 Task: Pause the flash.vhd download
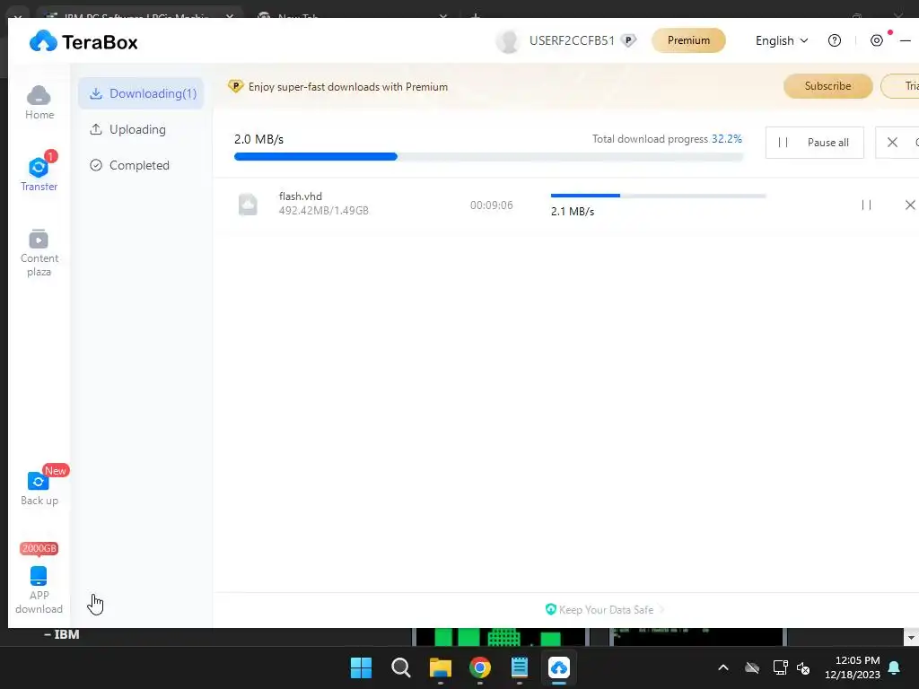(x=866, y=205)
